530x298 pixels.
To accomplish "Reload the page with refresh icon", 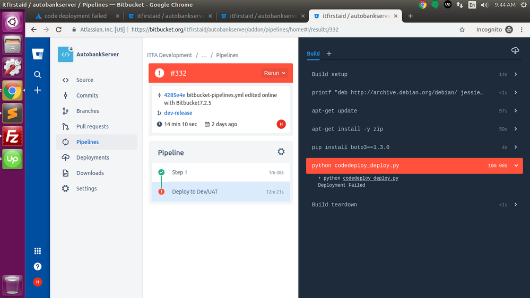I will pyautogui.click(x=58, y=29).
